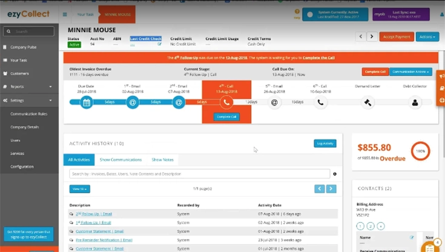Click the 4th Call phone stage icon
This screenshot has height=252, width=445.
pos(226,102)
